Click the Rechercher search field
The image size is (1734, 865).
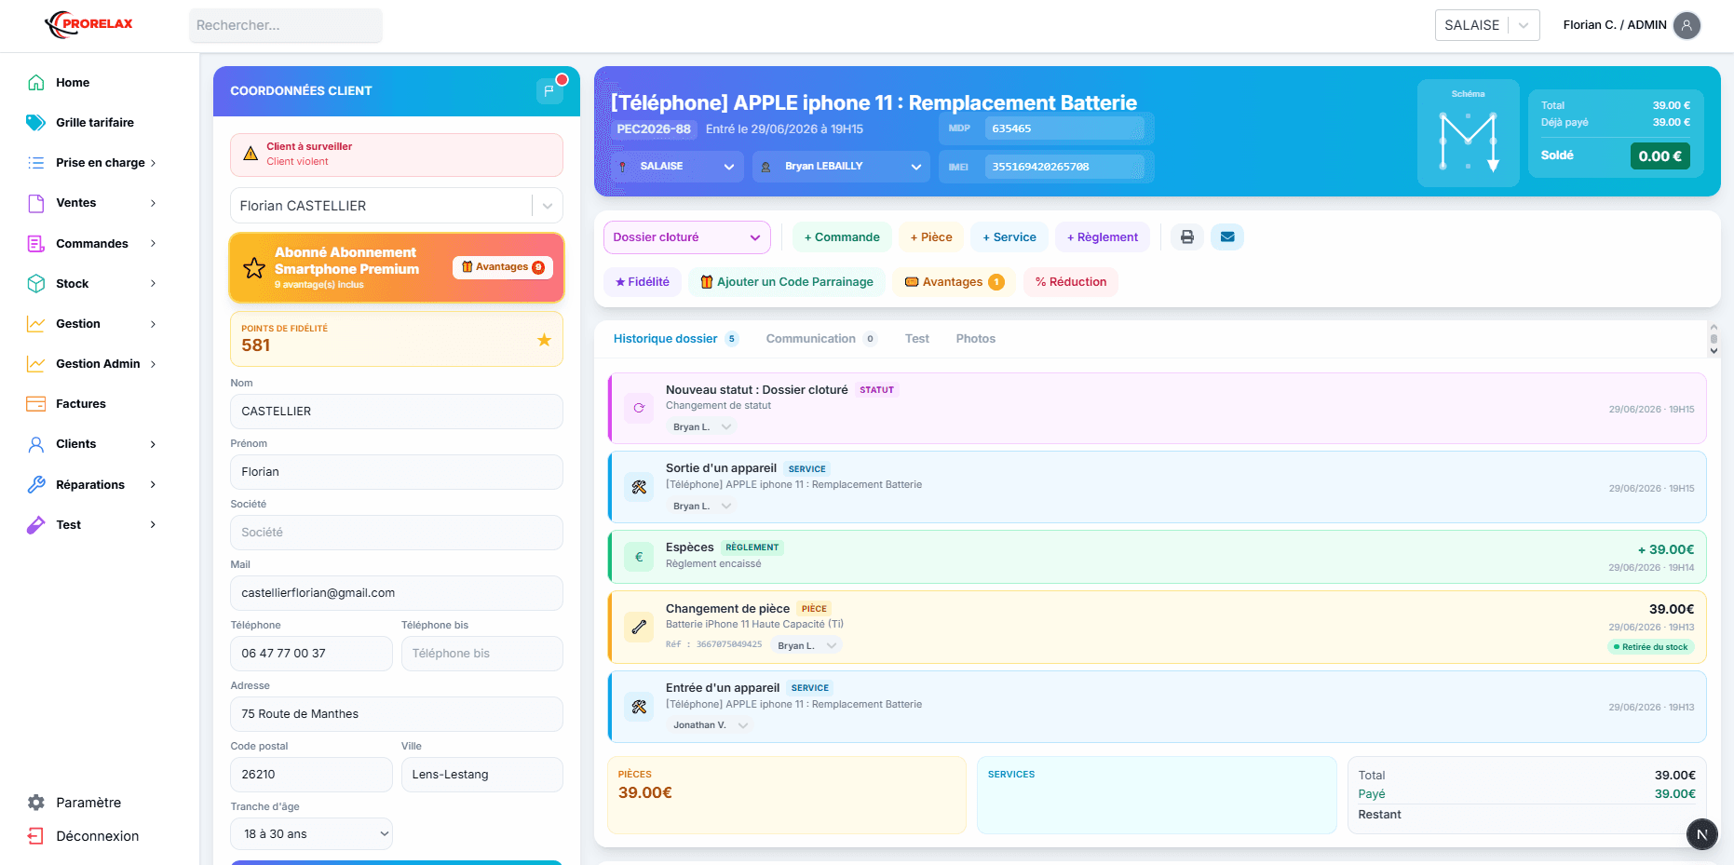tap(286, 25)
